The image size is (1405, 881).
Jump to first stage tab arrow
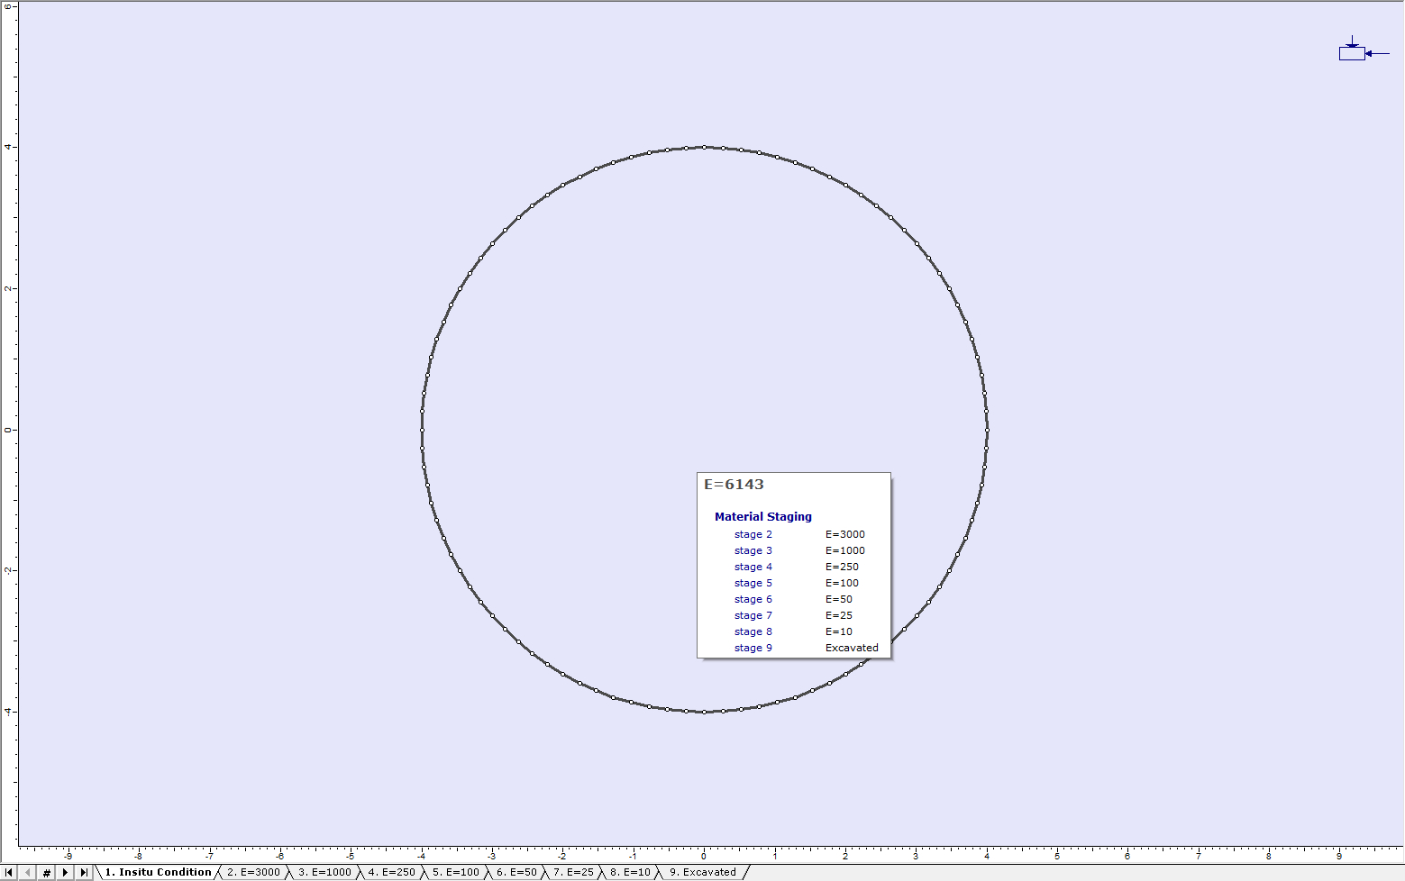point(9,872)
